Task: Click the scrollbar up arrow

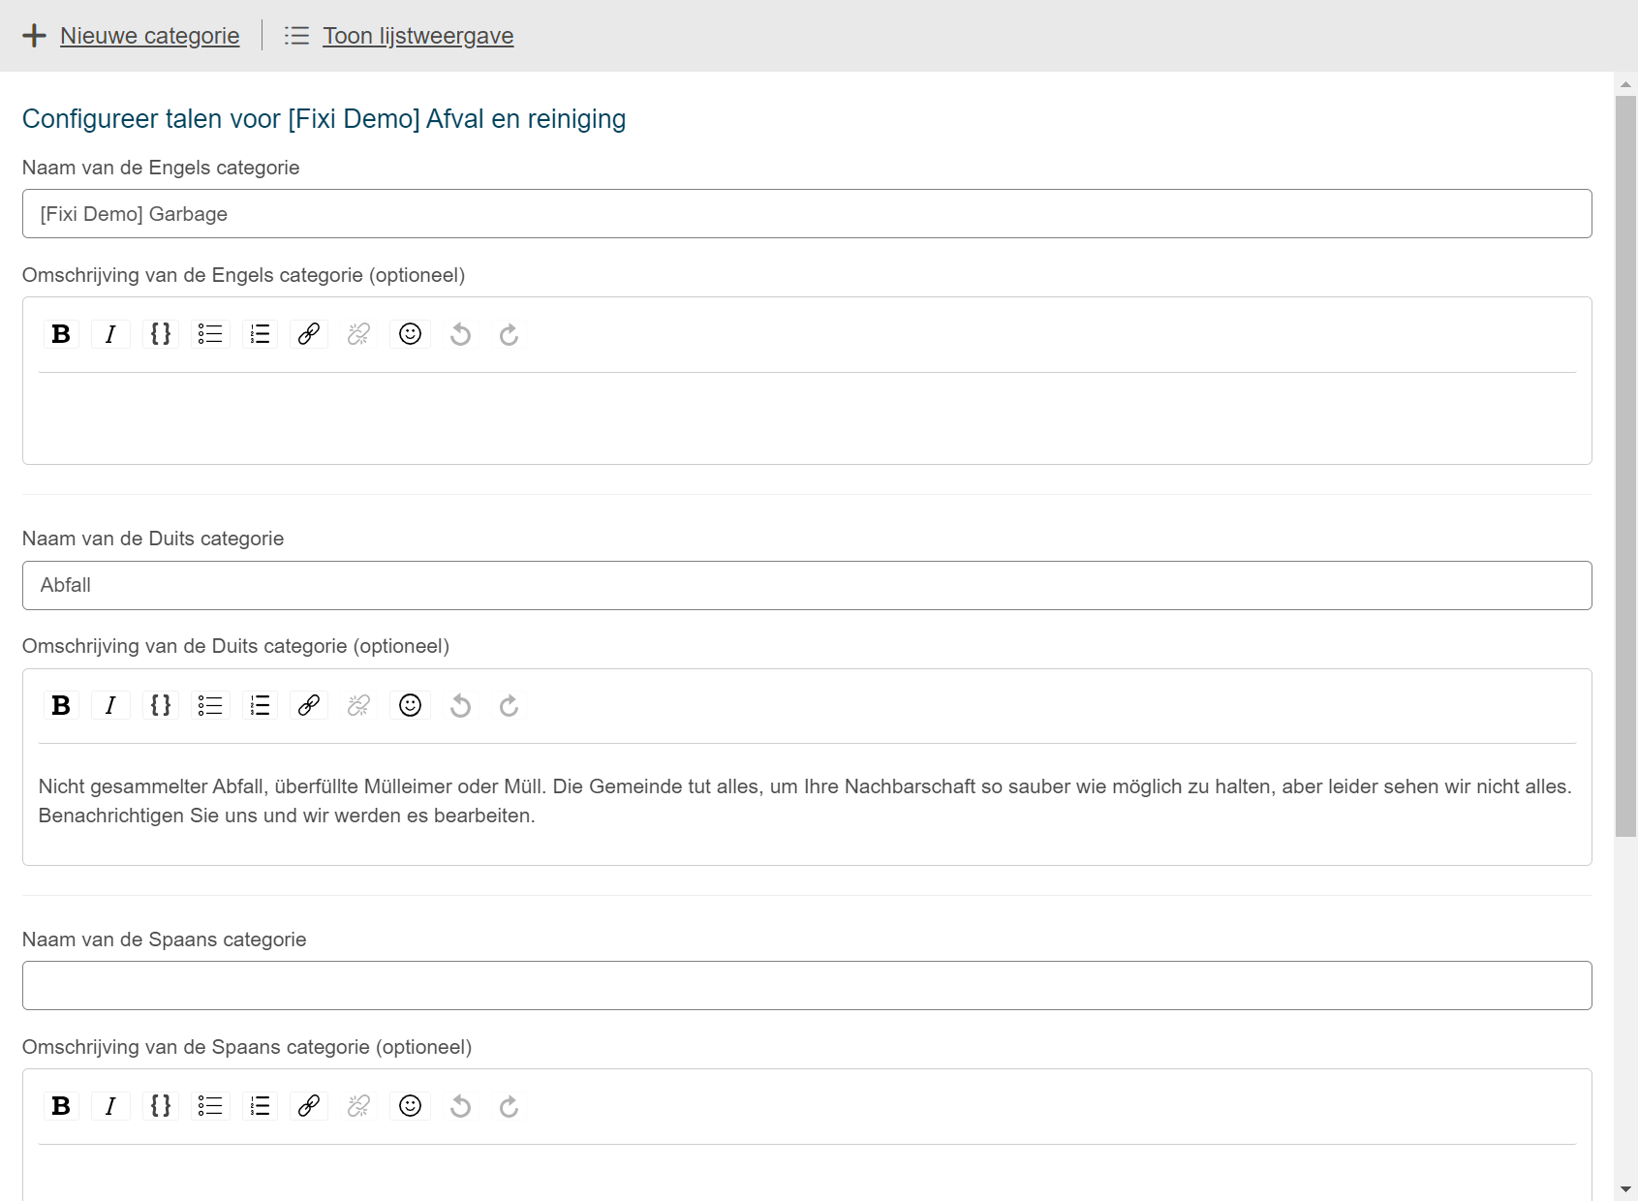Action: (1625, 84)
